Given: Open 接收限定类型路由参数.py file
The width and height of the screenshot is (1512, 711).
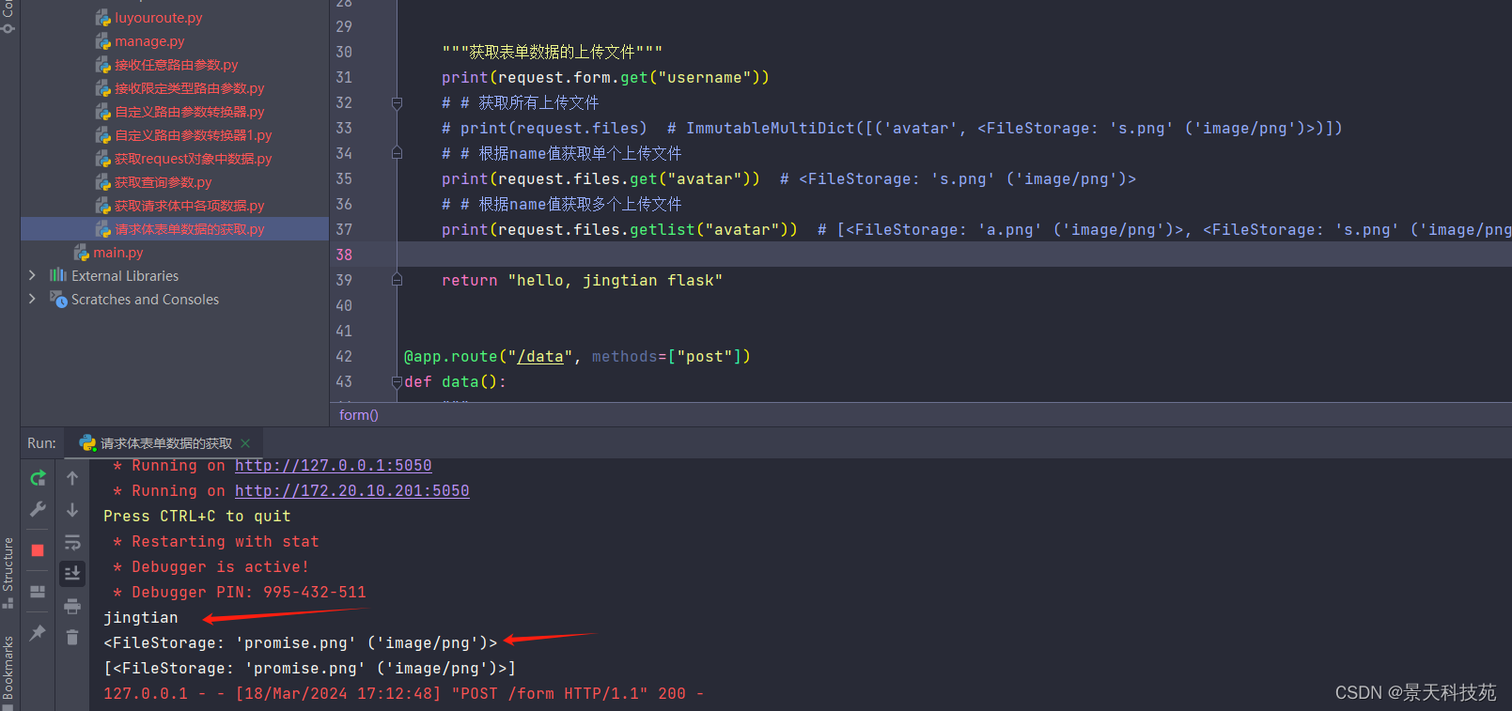Looking at the screenshot, I should pyautogui.click(x=190, y=88).
